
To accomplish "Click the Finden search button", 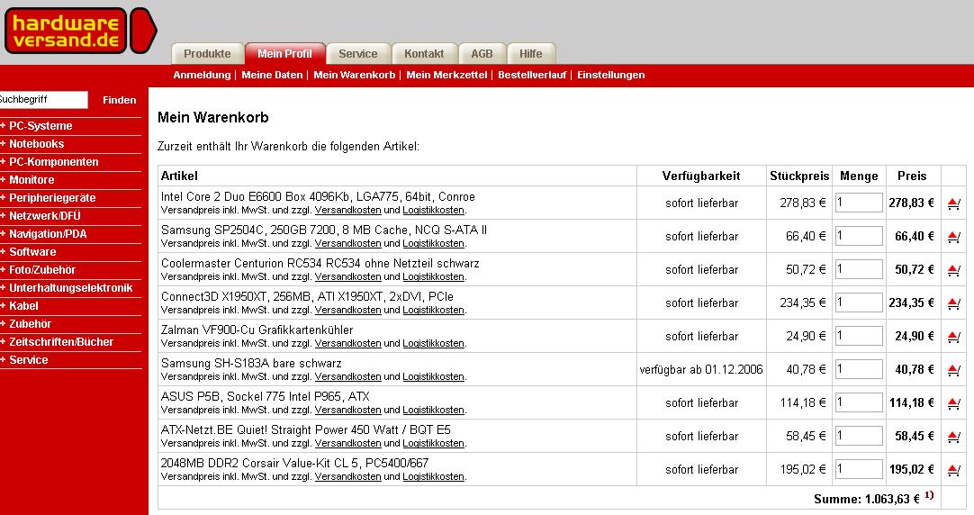I will [119, 100].
